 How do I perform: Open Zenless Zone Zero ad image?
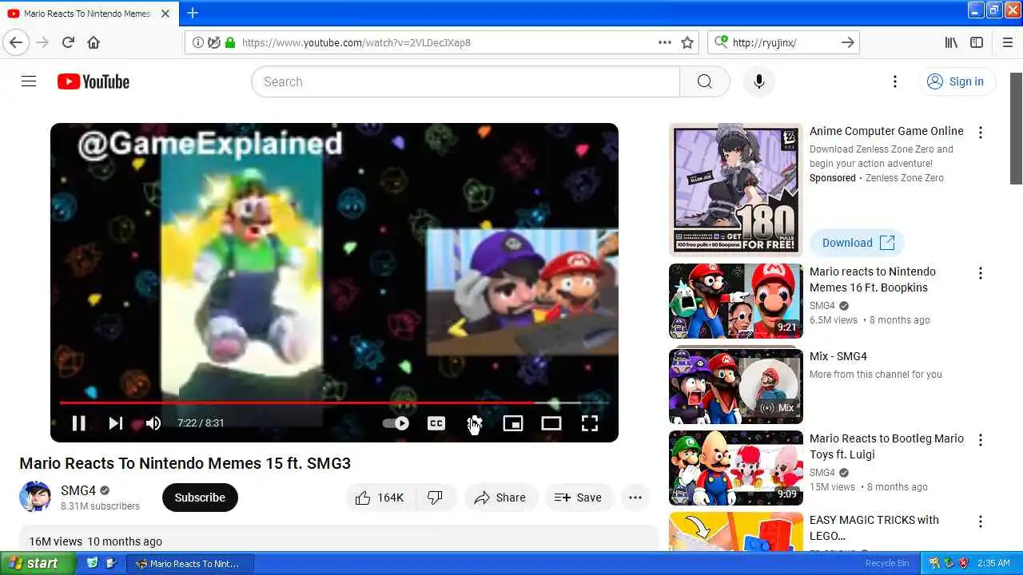pyautogui.click(x=736, y=189)
